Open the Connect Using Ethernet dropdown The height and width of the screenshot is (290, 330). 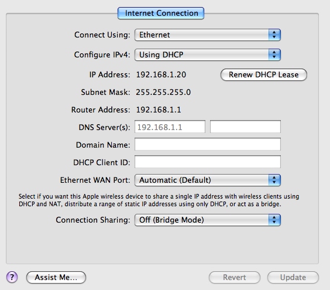[208, 35]
